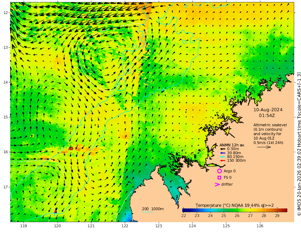Click the latitude axis label -13
301x232 pixels.
(5, 47)
